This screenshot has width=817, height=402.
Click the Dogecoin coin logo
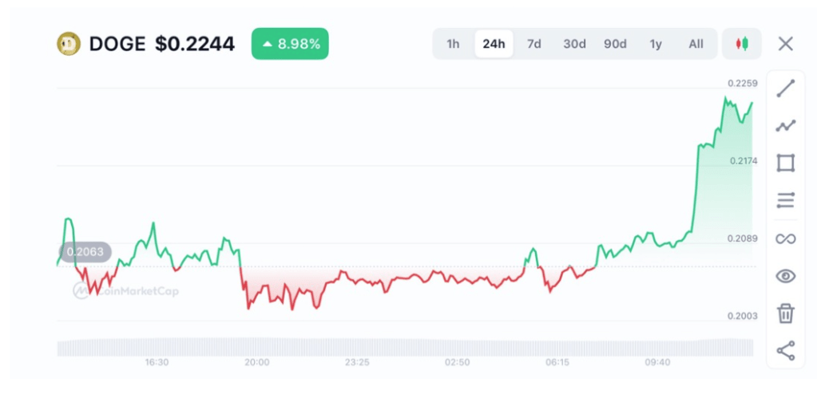coord(69,44)
